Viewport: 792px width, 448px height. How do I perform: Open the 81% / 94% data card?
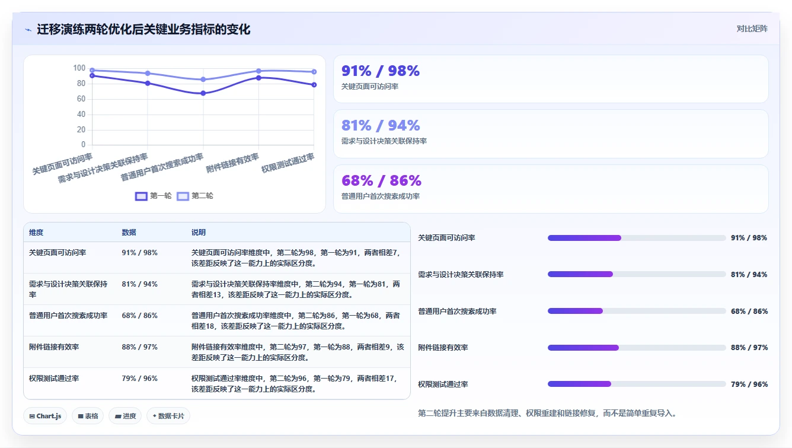point(551,134)
